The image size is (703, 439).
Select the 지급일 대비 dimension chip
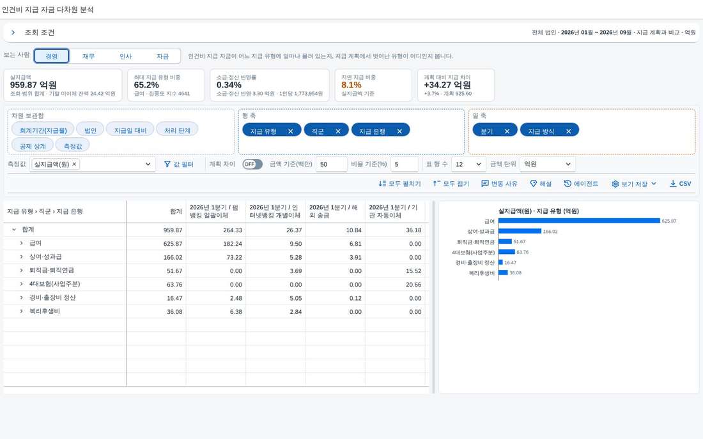(x=130, y=130)
